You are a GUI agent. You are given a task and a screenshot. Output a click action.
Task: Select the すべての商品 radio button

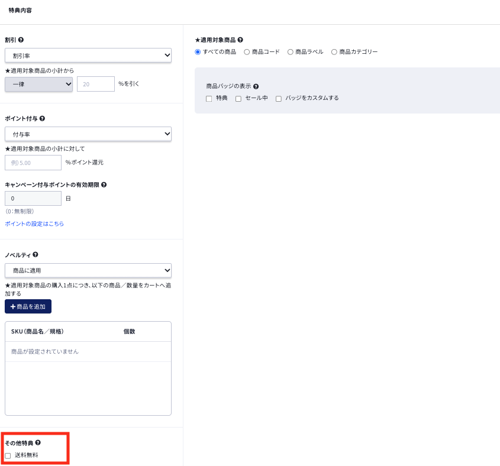click(198, 52)
